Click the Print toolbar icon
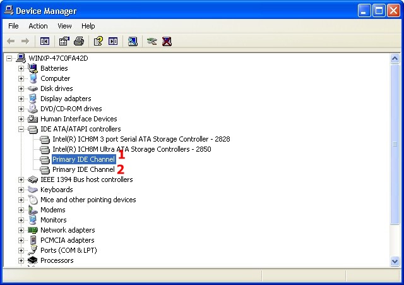This screenshot has width=404, height=285. 79,41
